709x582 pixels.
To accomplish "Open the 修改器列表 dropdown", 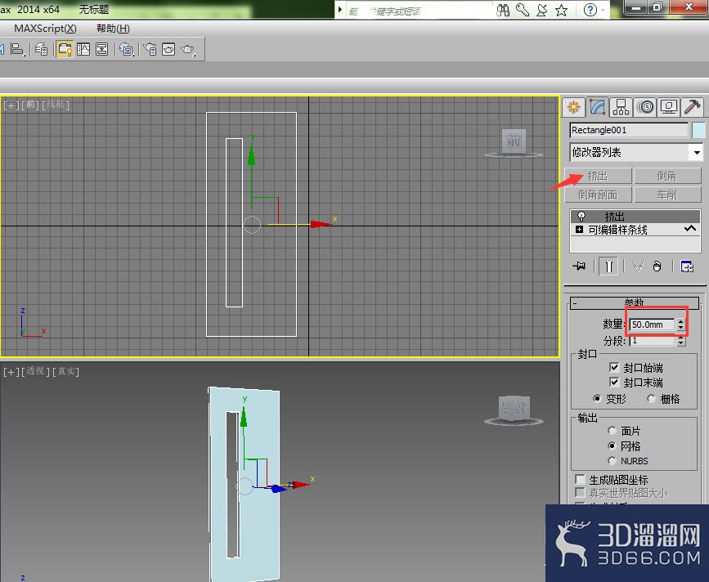I will click(x=635, y=152).
